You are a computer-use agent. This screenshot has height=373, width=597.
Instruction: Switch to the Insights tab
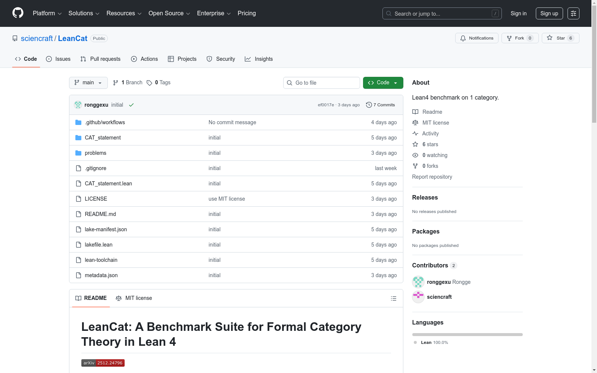click(x=259, y=59)
